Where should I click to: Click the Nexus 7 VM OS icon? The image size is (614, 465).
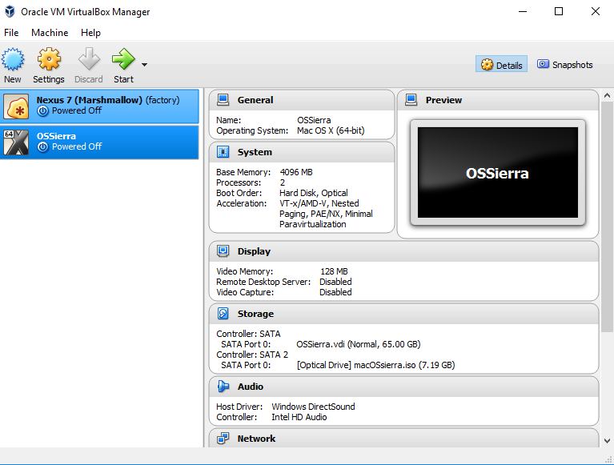[x=16, y=106]
